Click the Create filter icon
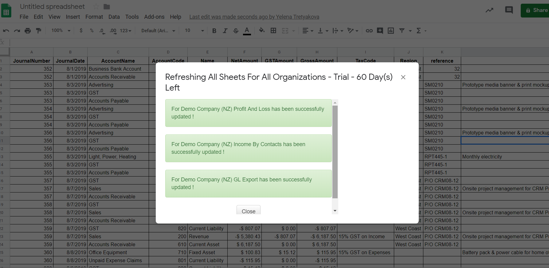 (402, 30)
